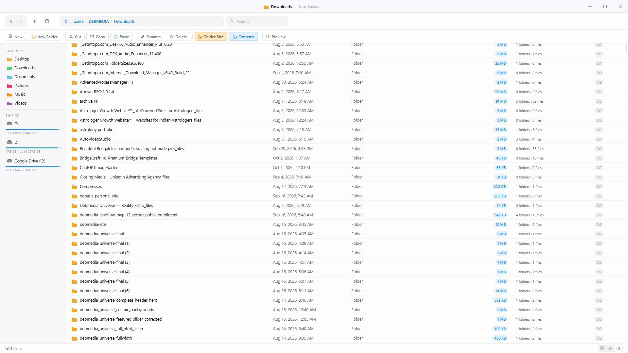Refresh the current folder listing
The width and height of the screenshot is (628, 353).
tap(47, 21)
